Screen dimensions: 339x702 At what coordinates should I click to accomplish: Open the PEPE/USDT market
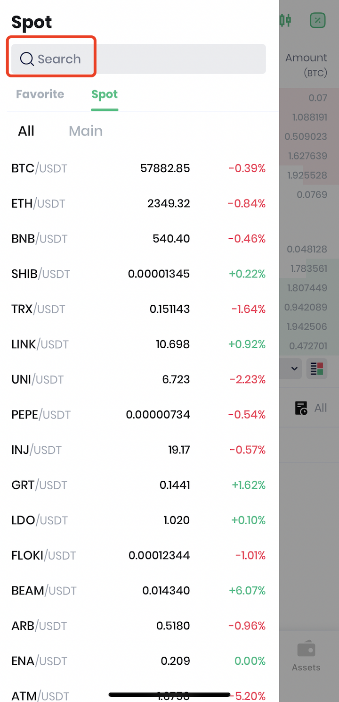138,415
